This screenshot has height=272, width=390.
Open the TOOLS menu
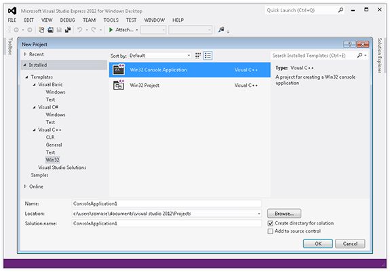[x=111, y=20]
